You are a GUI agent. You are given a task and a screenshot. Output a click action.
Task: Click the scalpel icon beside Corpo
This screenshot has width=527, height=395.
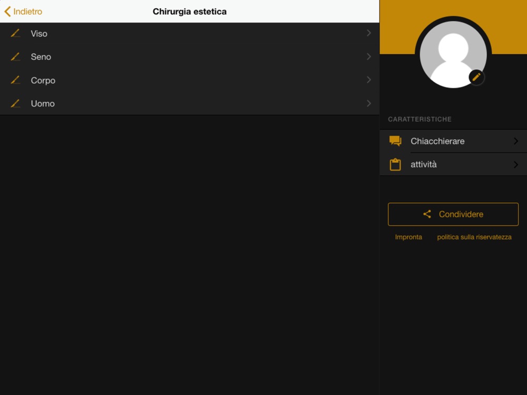click(x=15, y=80)
